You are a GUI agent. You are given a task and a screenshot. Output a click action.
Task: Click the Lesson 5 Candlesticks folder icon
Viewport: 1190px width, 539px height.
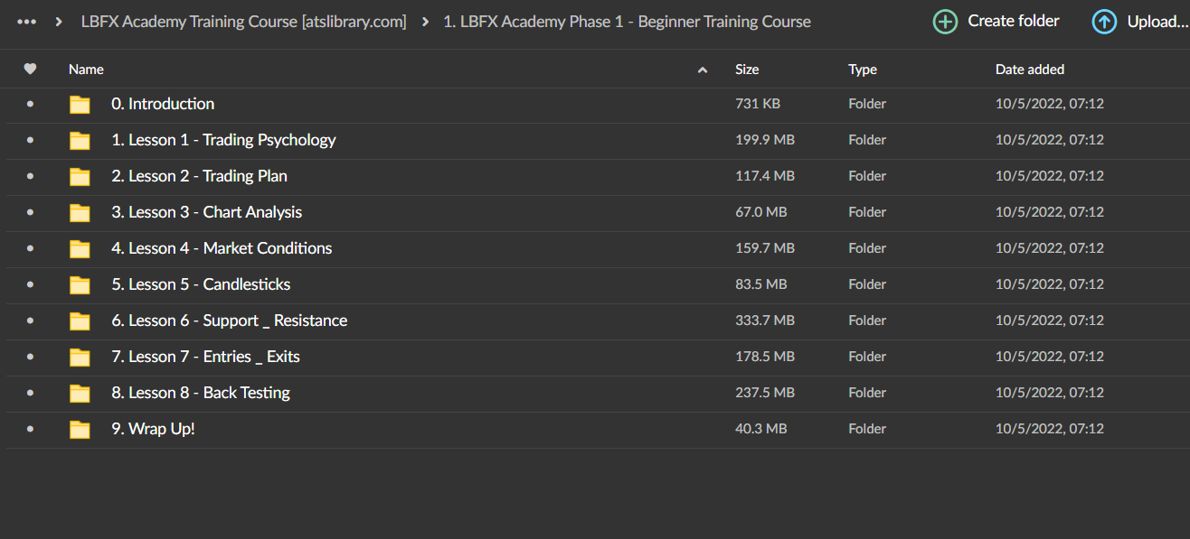(x=80, y=285)
